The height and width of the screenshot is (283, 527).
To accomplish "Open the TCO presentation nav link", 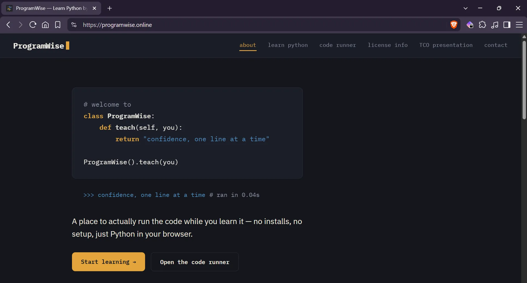I will [446, 45].
